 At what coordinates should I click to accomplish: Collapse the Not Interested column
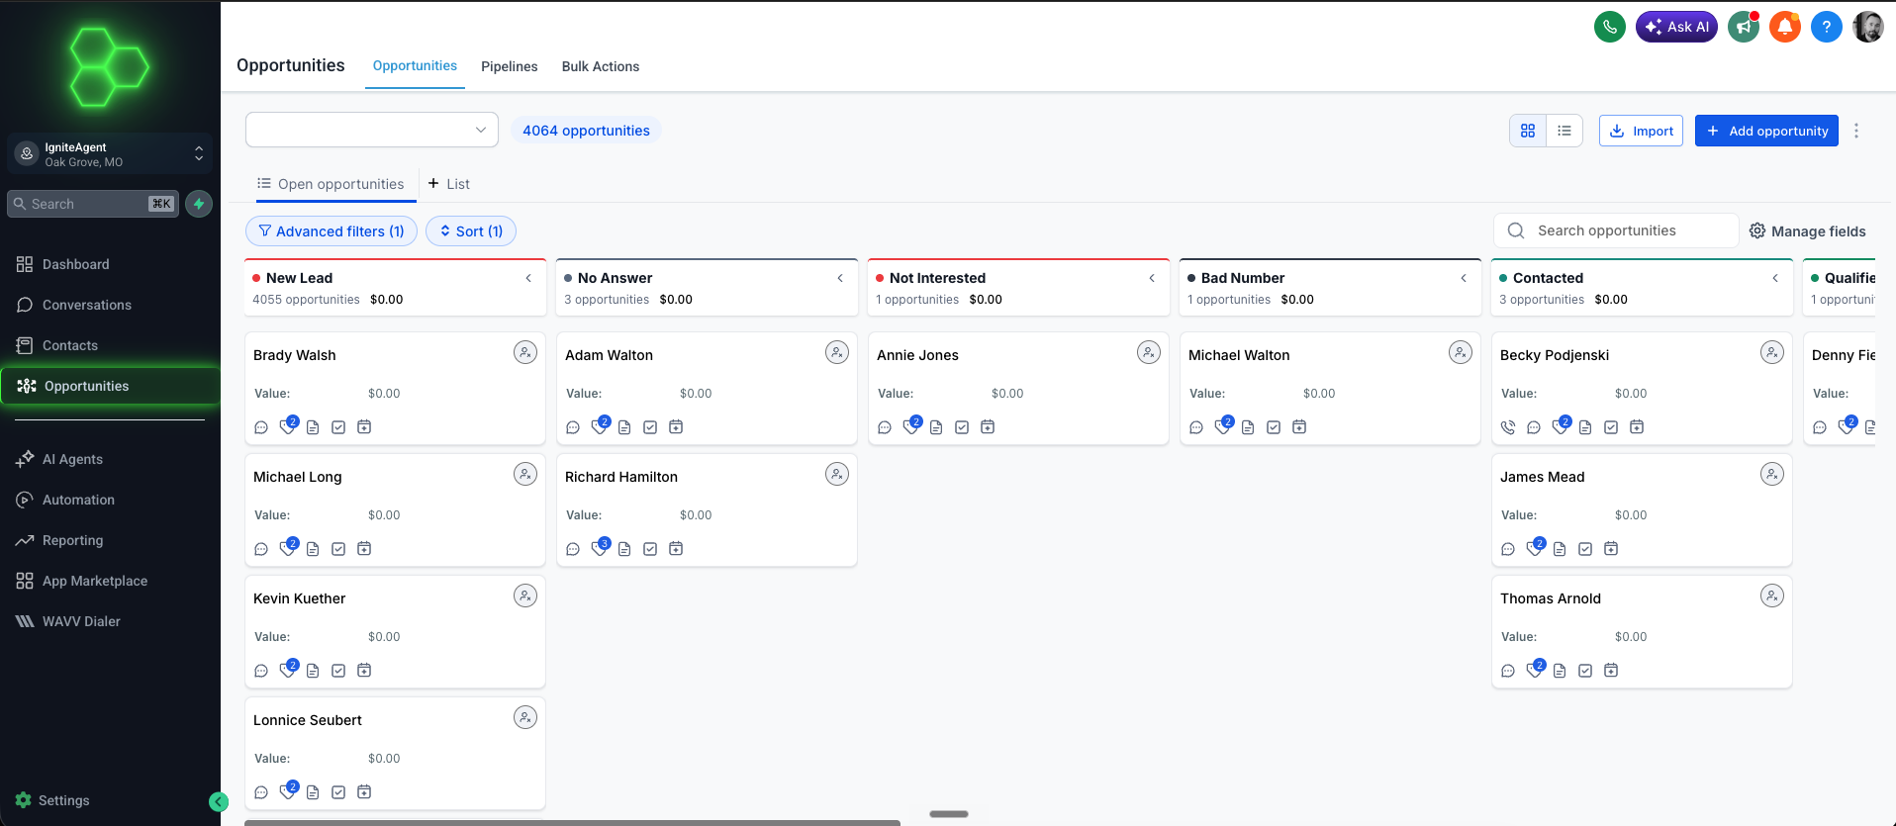(1152, 278)
